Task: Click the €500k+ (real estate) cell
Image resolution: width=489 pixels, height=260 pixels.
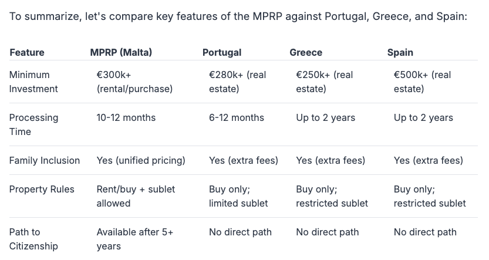Action: pos(422,82)
